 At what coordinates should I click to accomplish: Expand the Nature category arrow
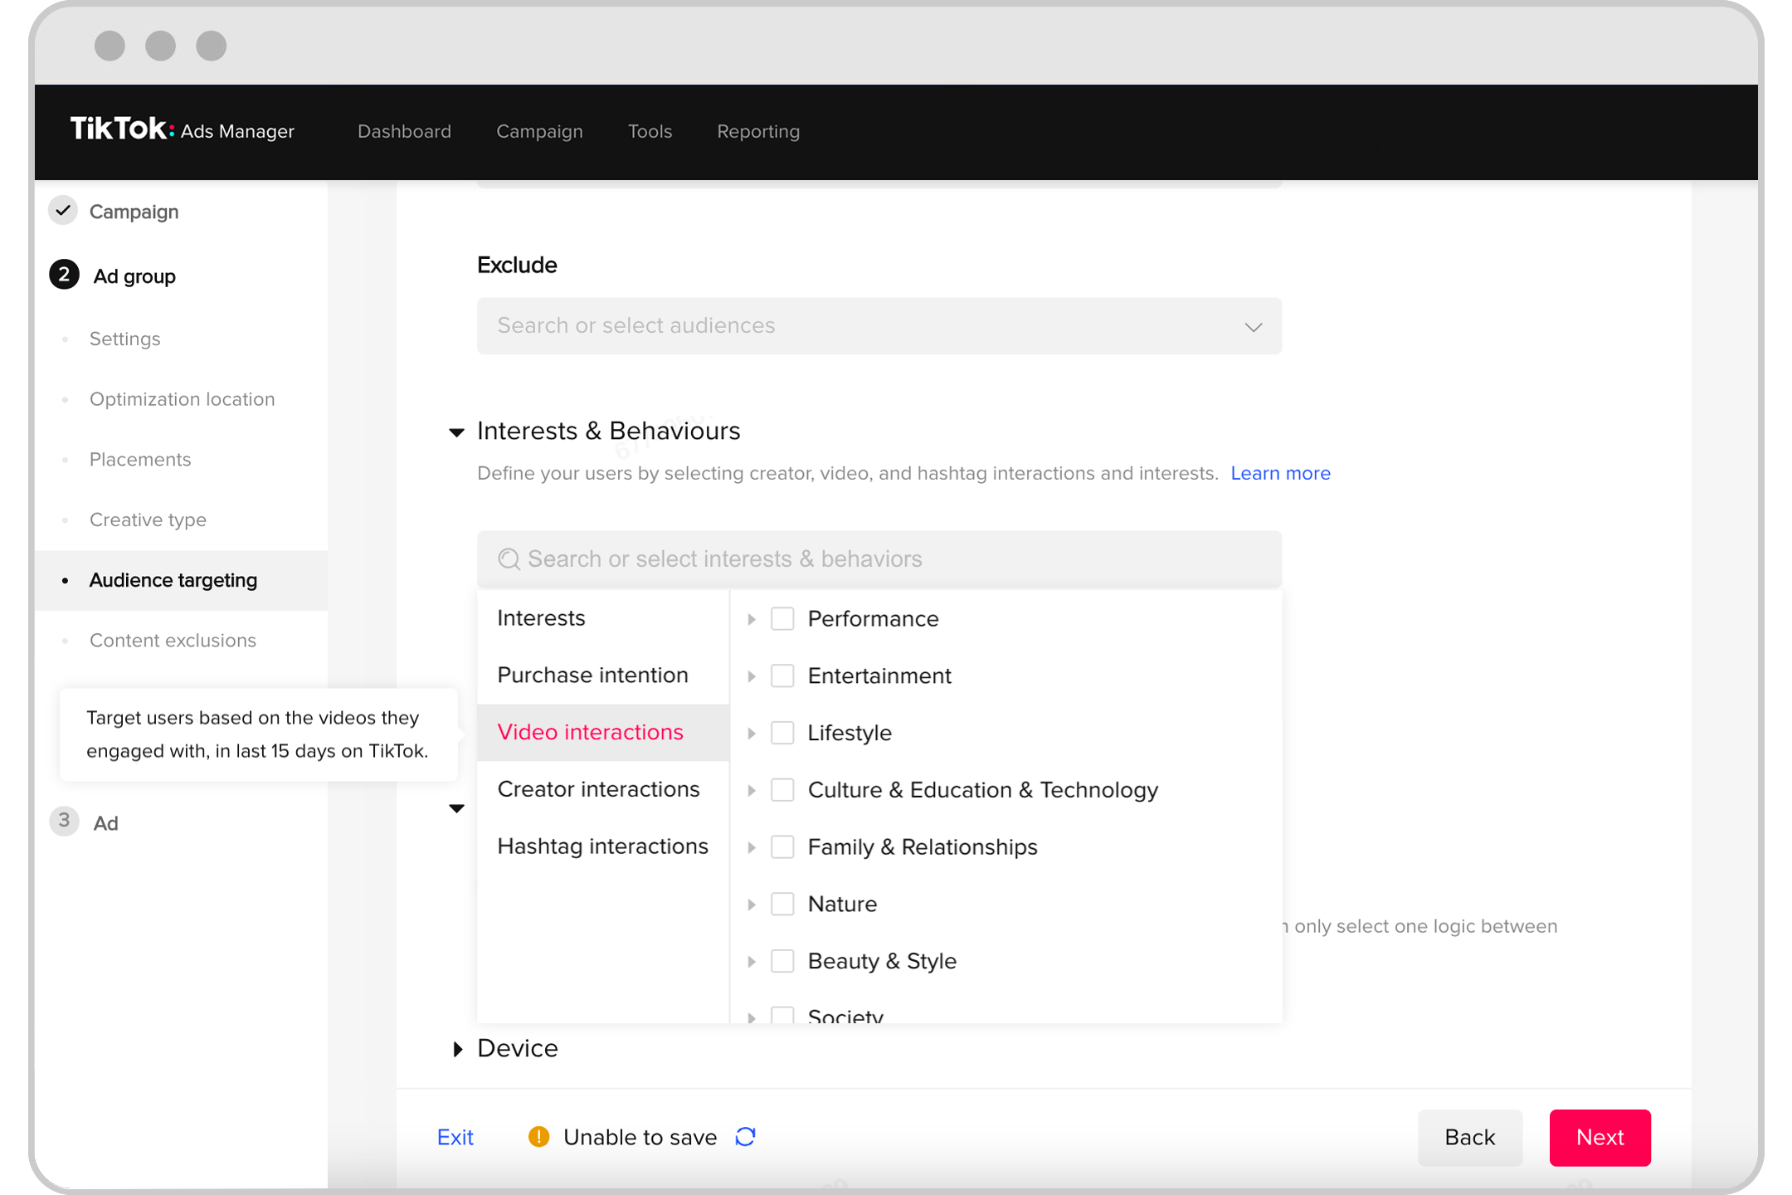pyautogui.click(x=751, y=905)
